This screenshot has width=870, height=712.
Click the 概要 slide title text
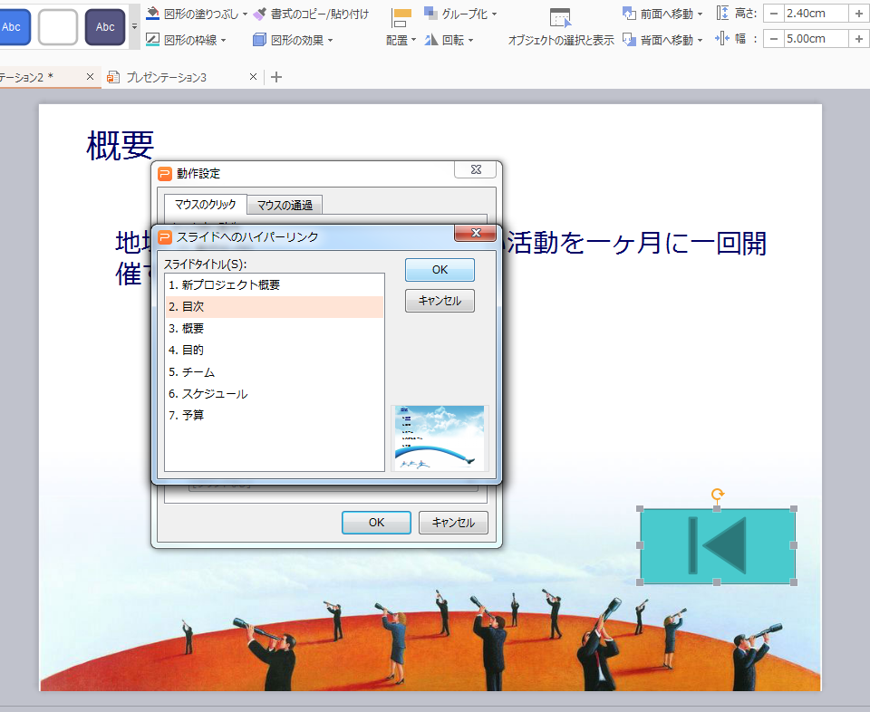tap(120, 146)
